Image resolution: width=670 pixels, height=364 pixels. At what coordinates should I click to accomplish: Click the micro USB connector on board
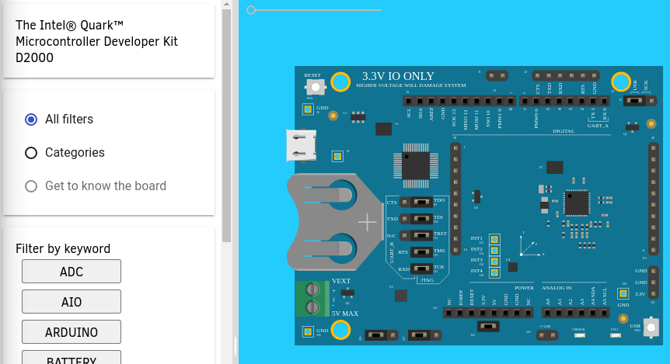tap(302, 145)
